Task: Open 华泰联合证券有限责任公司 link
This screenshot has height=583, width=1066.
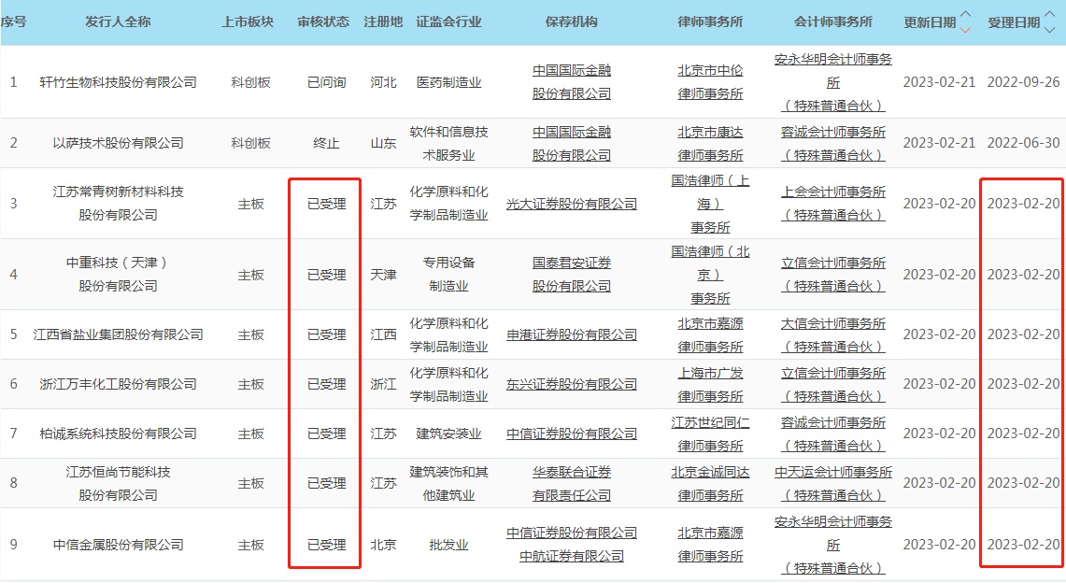Action: point(572,484)
